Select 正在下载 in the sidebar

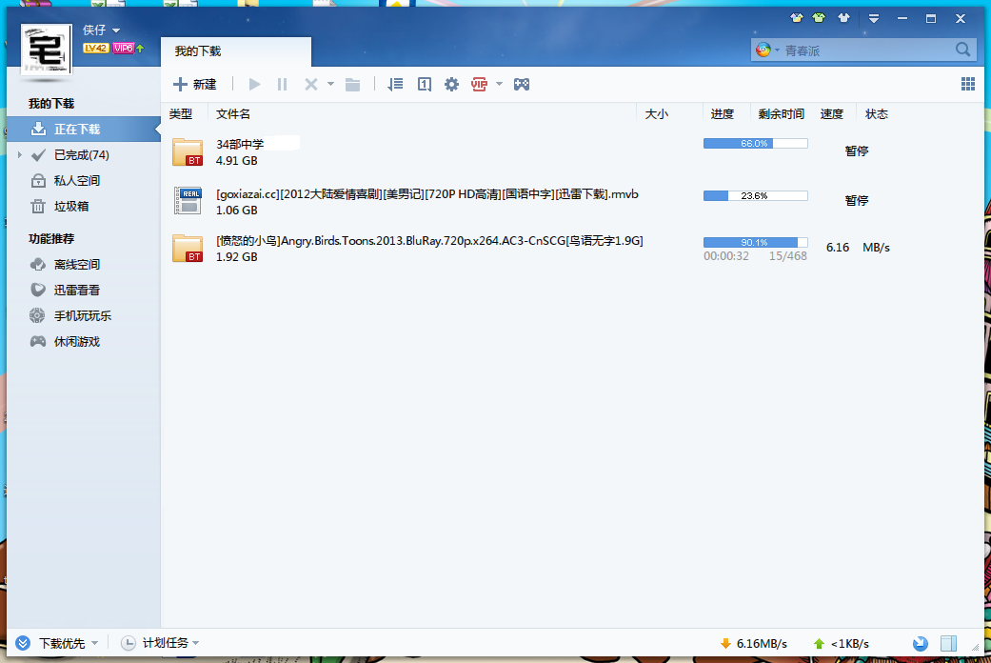84,129
